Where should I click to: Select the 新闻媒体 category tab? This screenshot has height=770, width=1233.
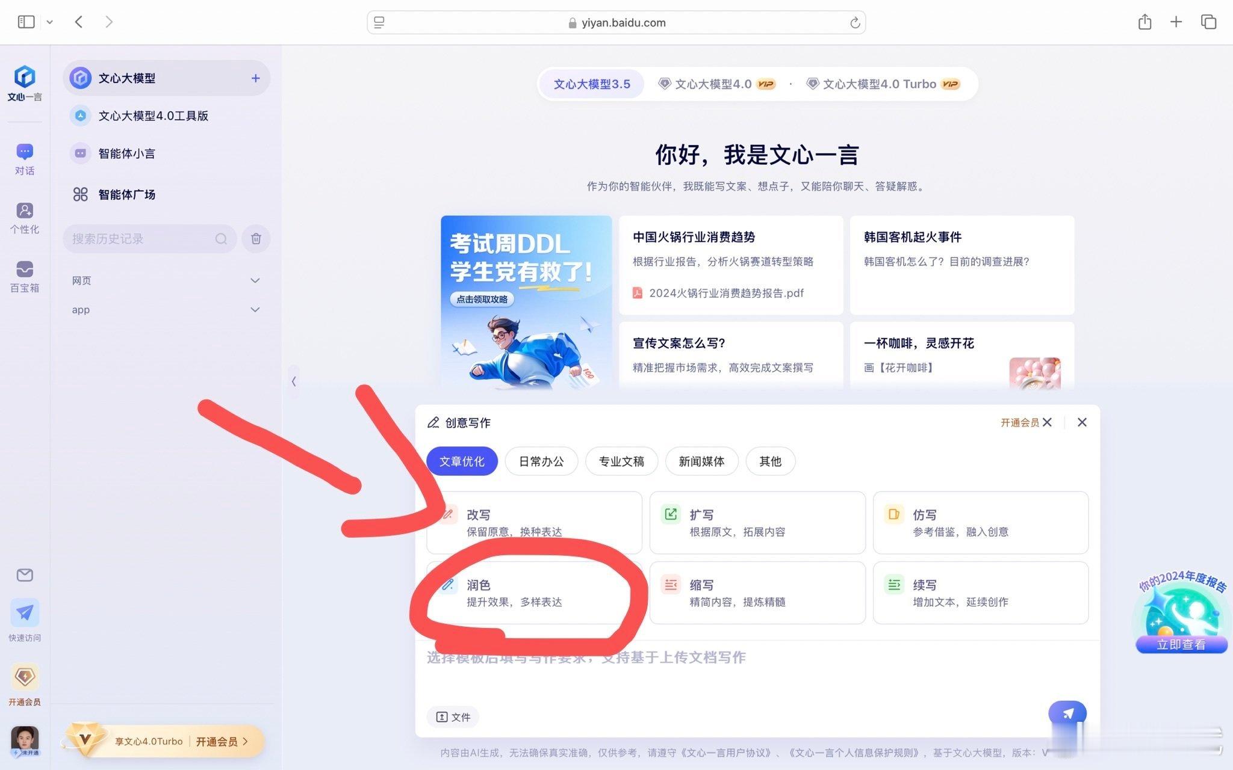point(701,461)
